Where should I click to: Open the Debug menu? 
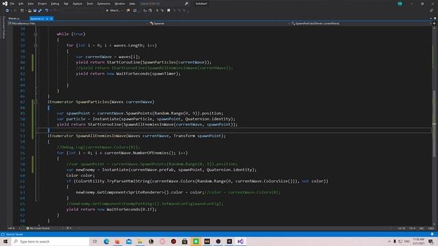tap(55, 3)
